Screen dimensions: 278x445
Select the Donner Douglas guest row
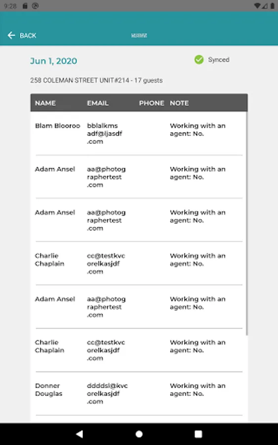(x=139, y=394)
